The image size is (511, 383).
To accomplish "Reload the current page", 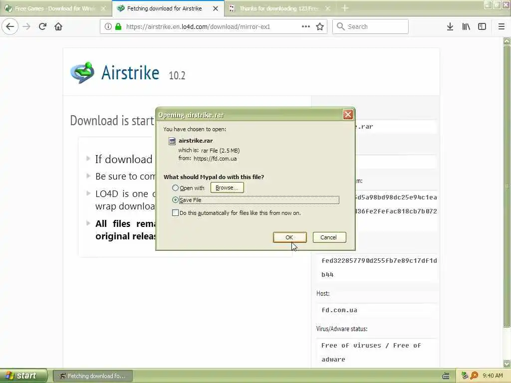I will click(43, 26).
